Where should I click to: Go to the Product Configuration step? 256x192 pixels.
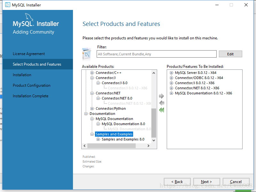(x=32, y=85)
